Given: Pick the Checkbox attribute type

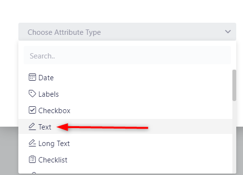Looking at the screenshot, I should (x=126, y=111).
